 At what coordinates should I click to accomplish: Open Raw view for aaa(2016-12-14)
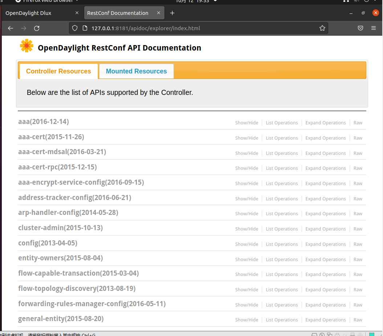coord(358,123)
